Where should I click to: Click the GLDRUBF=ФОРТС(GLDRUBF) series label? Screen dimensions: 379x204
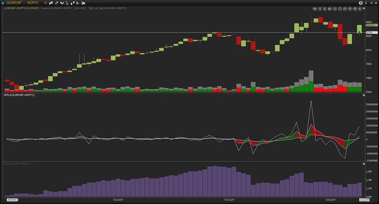(x=21, y=8)
